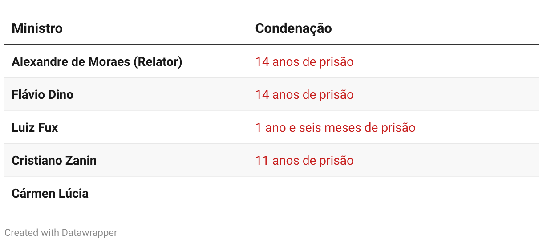
Task: Click the Cármen Lúcia name cell
Action: [x=50, y=193]
